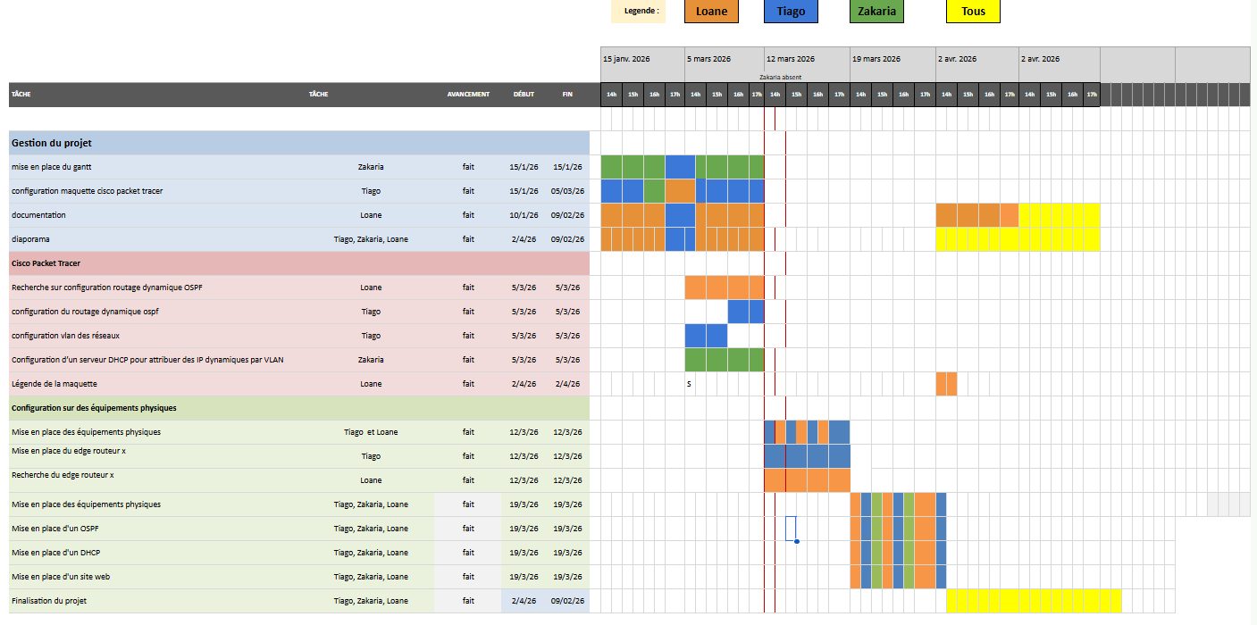Viewport: 1257px width, 625px height.
Task: Select 'Mise en place d'un DHCP' task
Action: pyautogui.click(x=54, y=553)
